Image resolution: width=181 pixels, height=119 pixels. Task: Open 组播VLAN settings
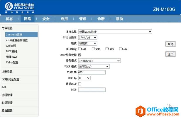click(11, 57)
